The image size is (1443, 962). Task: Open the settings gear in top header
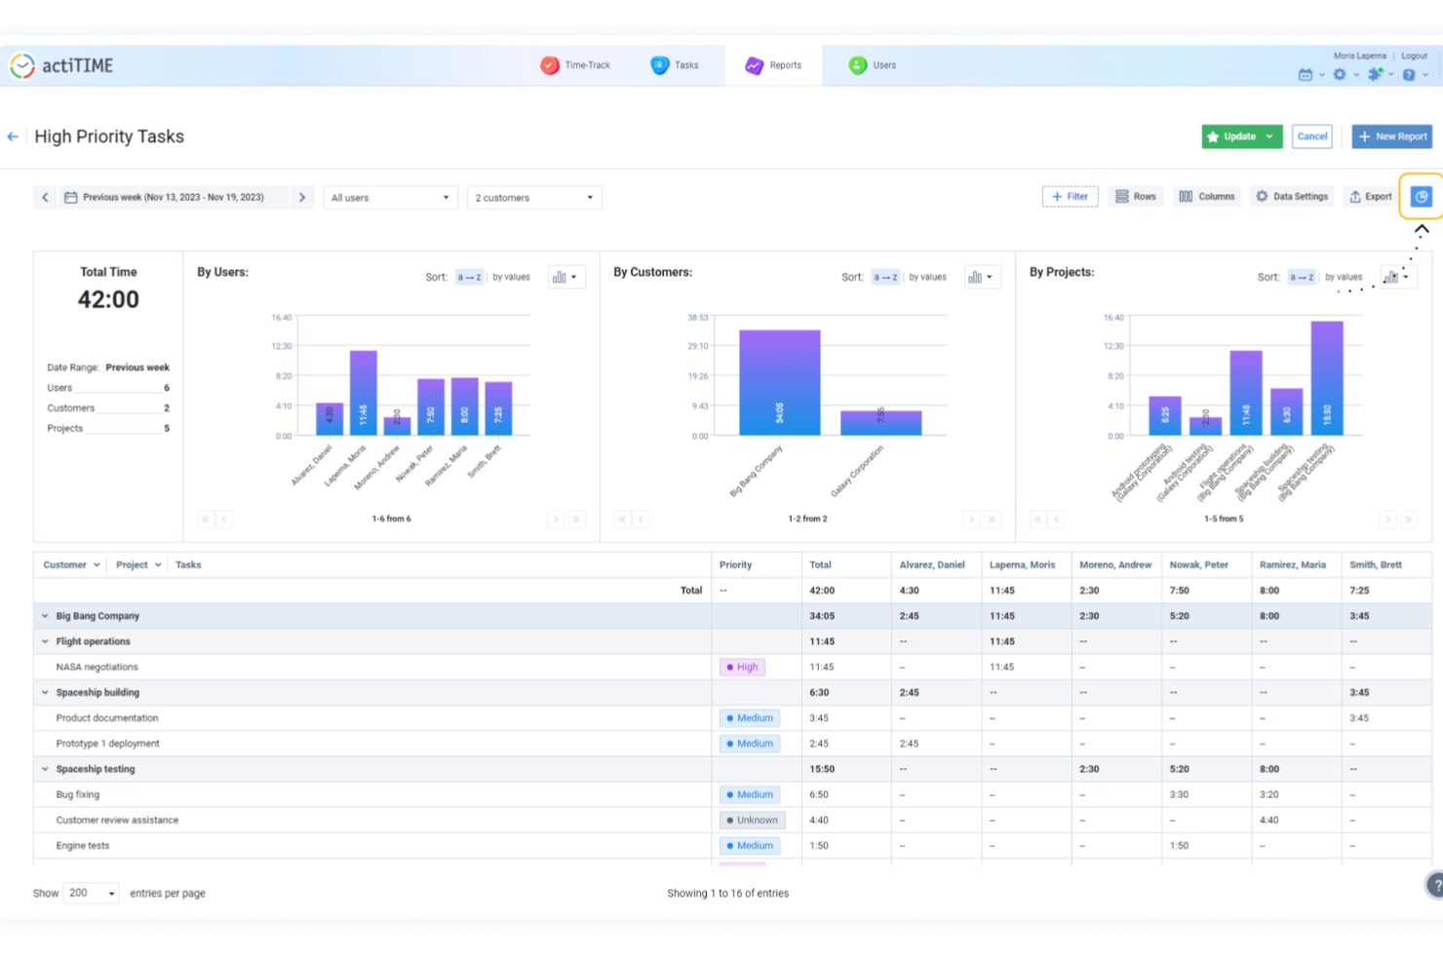point(1340,75)
